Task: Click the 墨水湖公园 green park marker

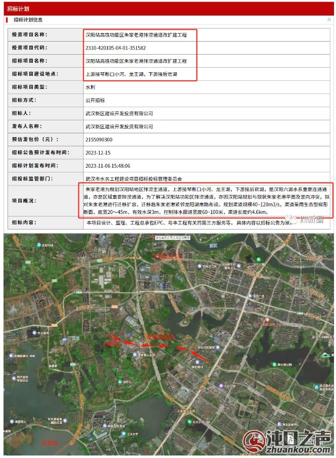Action: 274,364
